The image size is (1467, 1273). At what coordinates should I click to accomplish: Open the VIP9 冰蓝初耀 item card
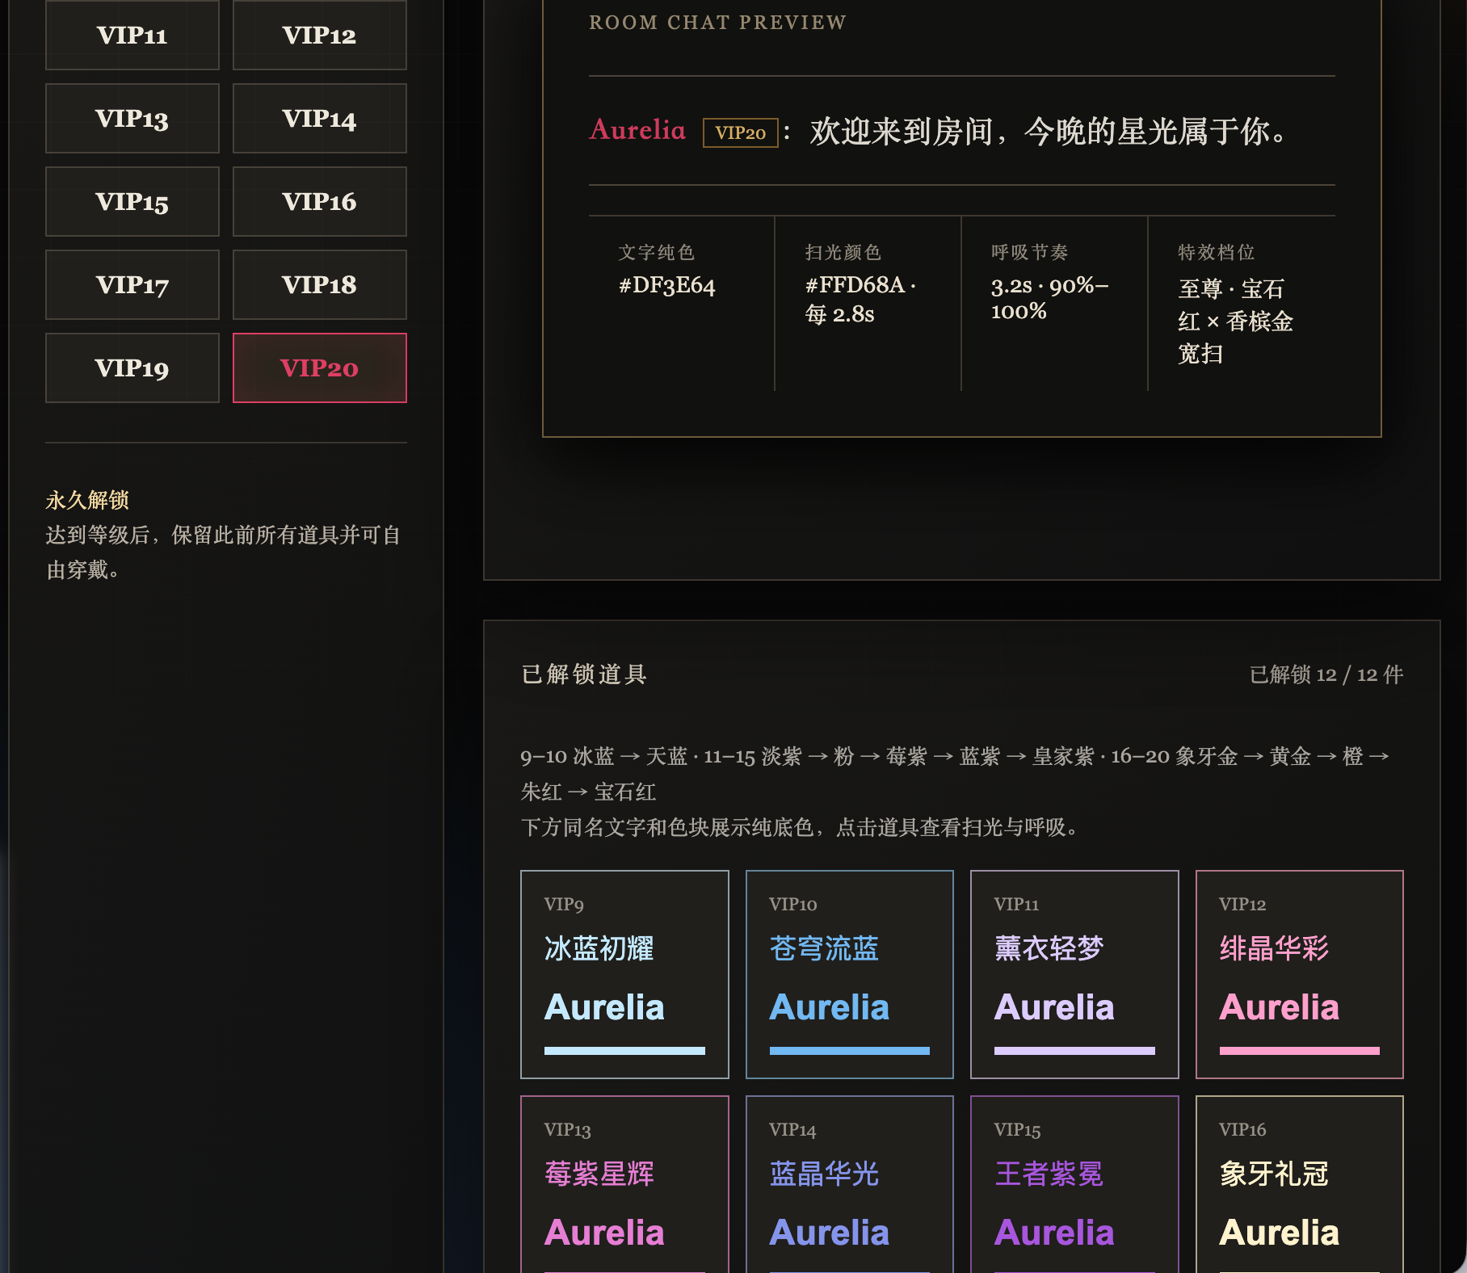[624, 974]
